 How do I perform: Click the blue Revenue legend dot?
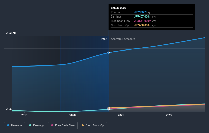coord(8,125)
